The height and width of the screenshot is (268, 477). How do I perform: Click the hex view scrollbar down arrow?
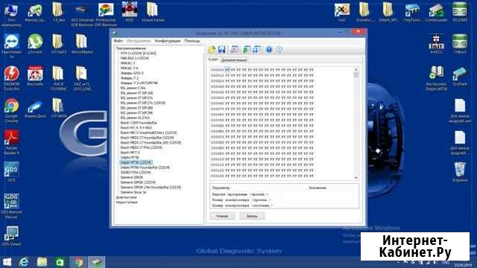[x=356, y=177]
